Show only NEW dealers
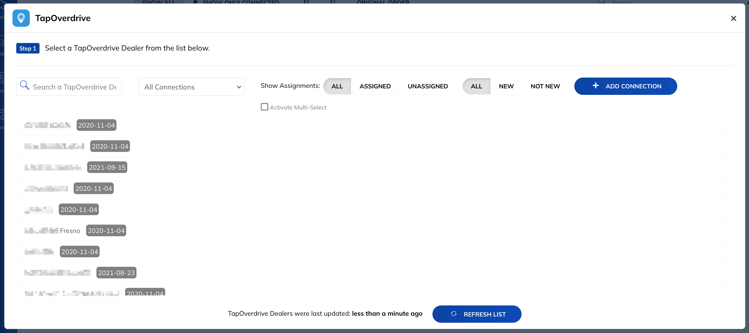The height and width of the screenshot is (333, 749). click(506, 86)
